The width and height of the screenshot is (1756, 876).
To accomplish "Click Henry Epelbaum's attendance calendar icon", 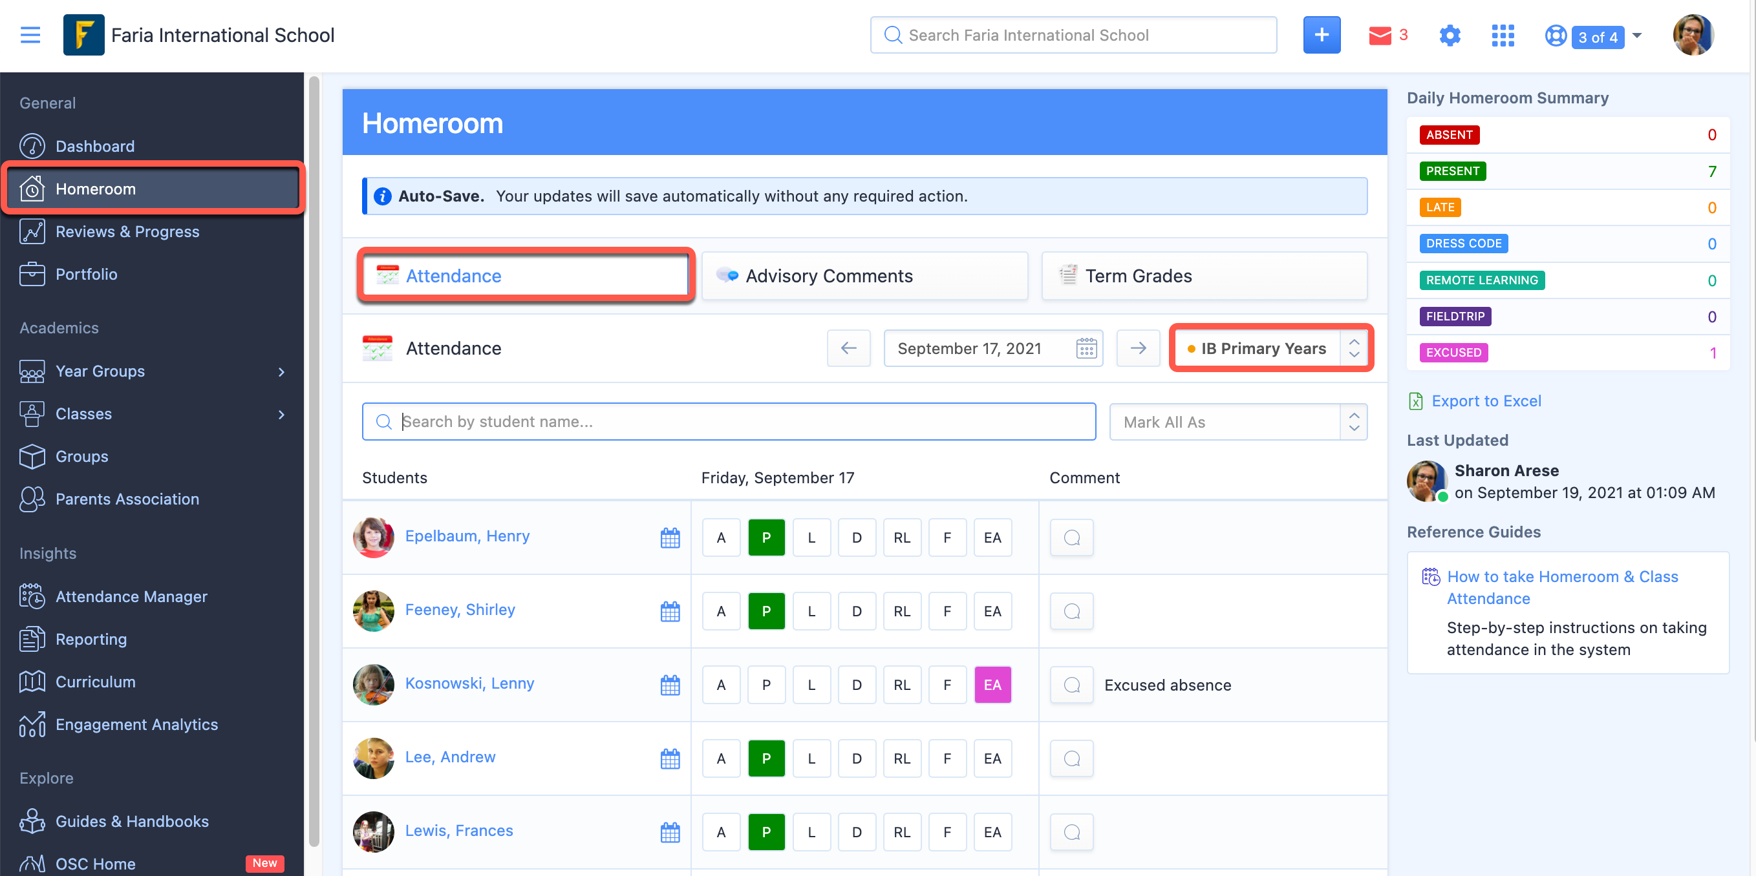I will coord(669,537).
